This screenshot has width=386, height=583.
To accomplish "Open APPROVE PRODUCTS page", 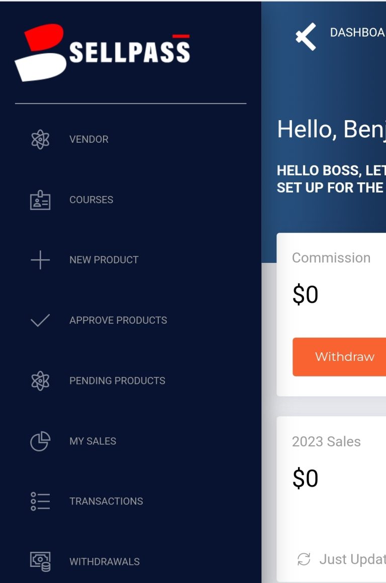I will tap(118, 320).
